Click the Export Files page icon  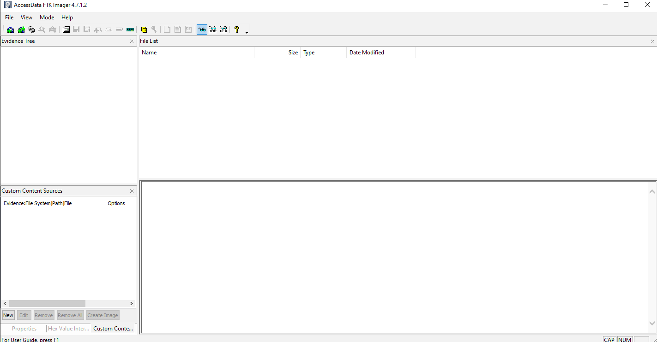pyautogui.click(x=167, y=29)
